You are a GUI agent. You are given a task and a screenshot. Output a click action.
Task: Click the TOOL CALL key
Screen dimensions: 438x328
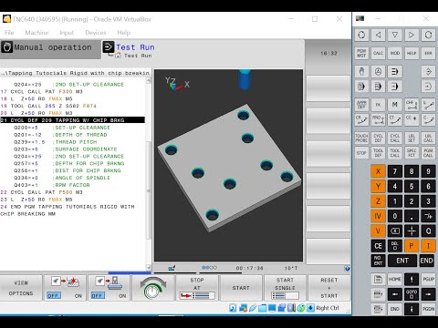pos(395,153)
